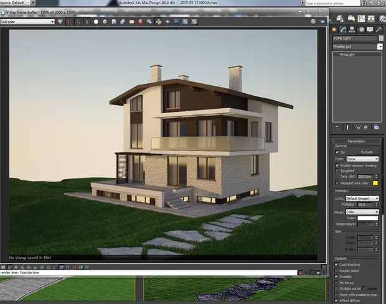Disable the Cast shadows option
Screen dimensions: 386x304
337,265
